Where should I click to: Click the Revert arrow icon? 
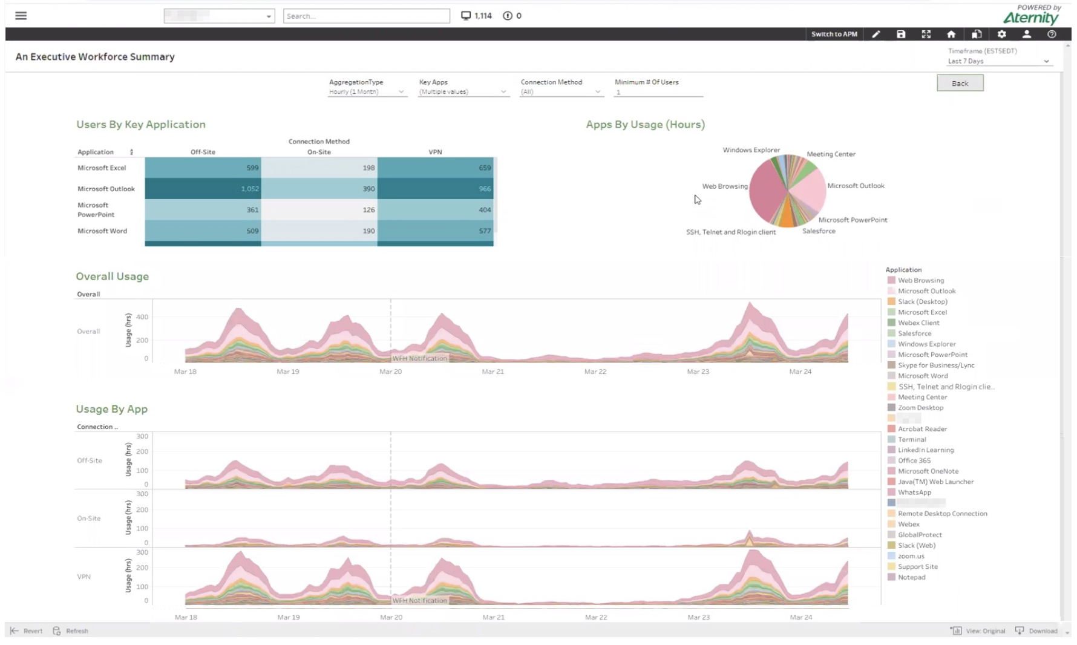point(15,630)
